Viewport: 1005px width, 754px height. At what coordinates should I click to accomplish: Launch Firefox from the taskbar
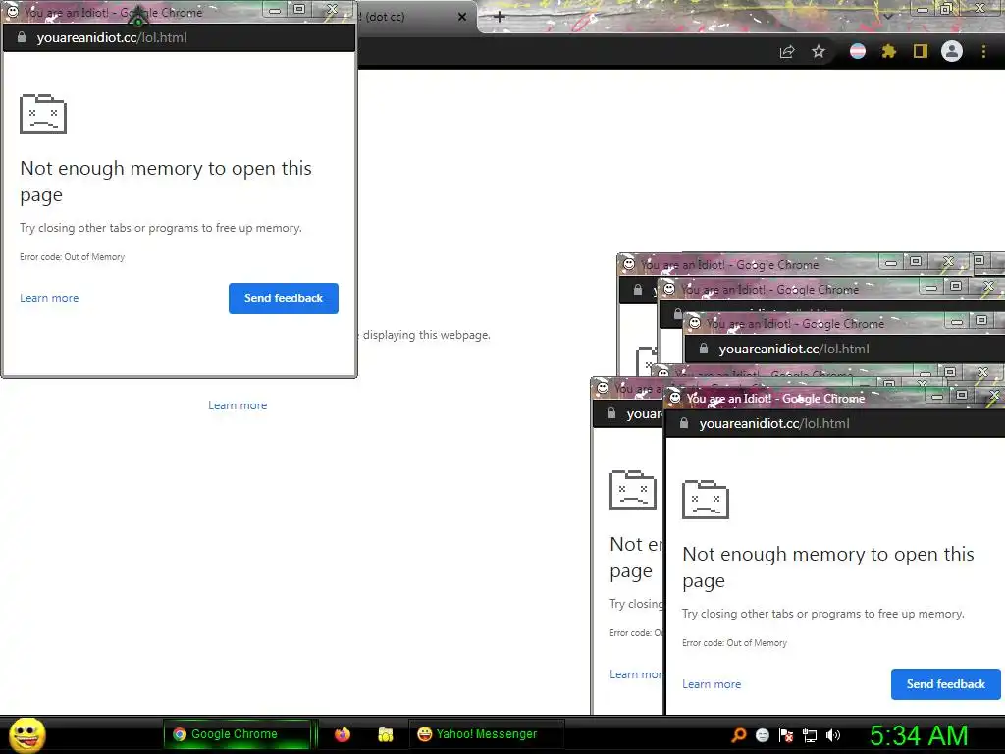click(343, 734)
